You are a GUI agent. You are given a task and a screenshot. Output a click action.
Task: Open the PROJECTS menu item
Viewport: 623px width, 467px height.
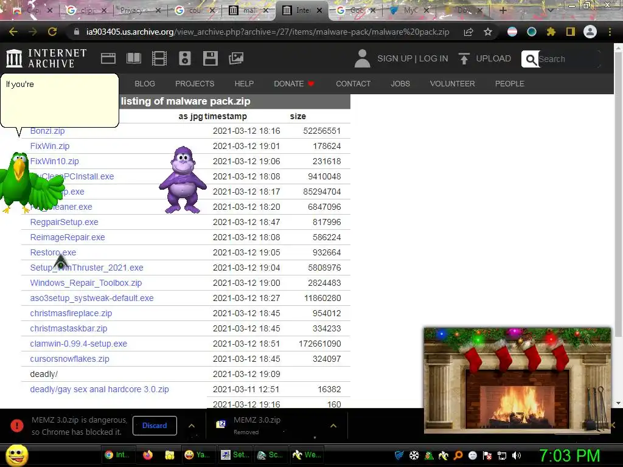click(195, 84)
